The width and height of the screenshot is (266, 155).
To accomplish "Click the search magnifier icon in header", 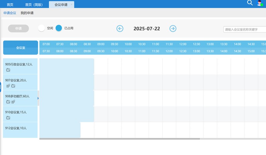I will tap(250, 3).
